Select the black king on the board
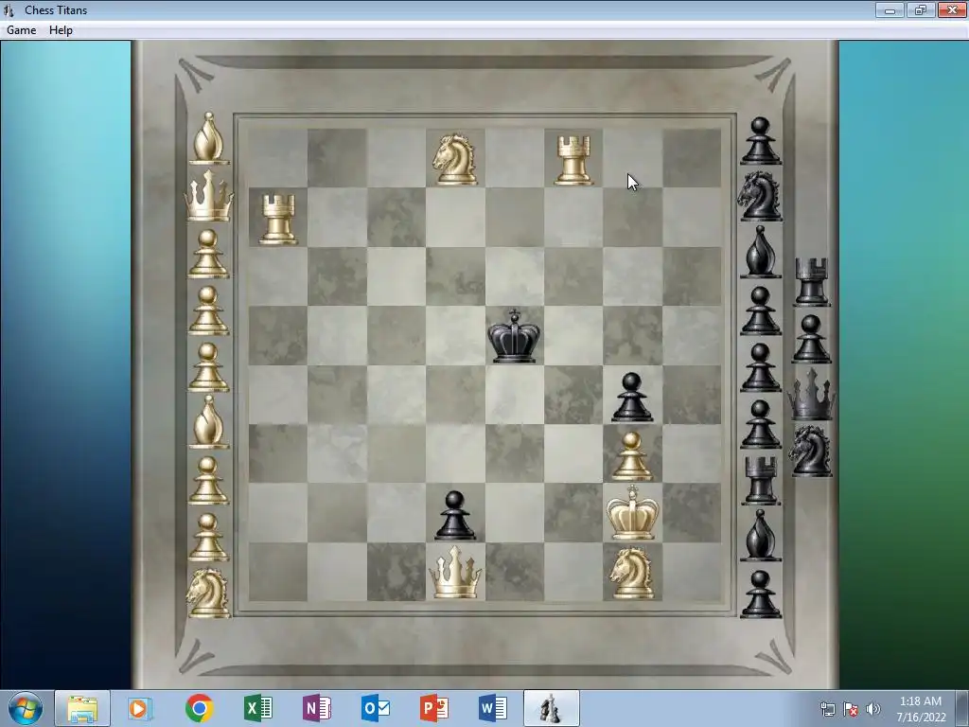 pos(514,336)
